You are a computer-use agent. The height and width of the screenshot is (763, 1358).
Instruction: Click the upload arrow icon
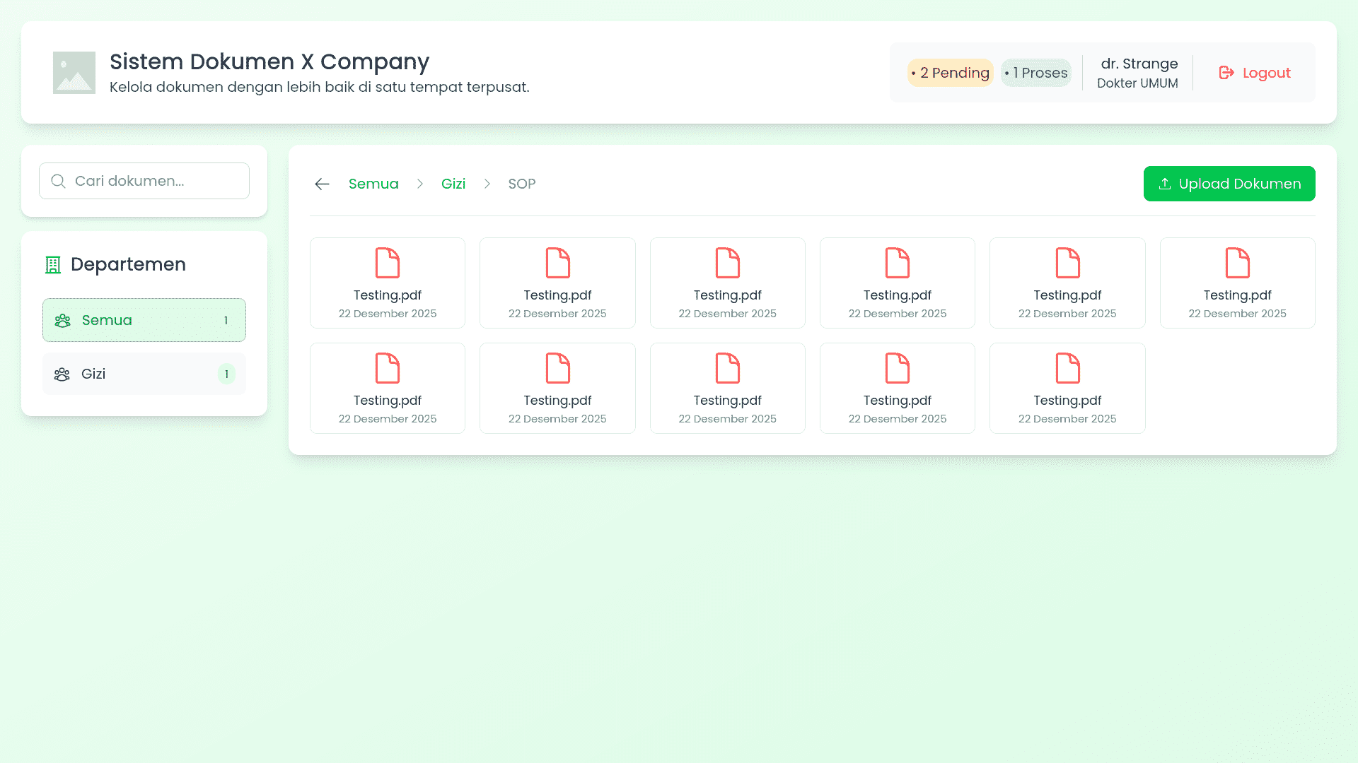click(1164, 184)
